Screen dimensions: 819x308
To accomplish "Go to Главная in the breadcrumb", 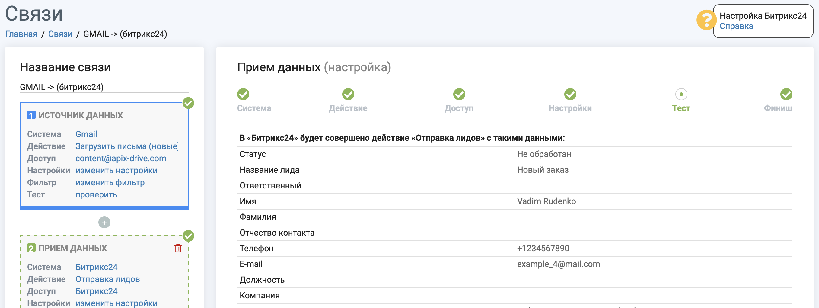I will point(21,34).
